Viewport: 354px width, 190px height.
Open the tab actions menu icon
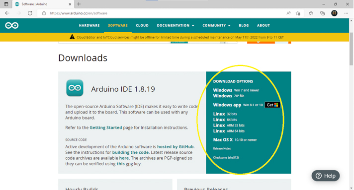[6, 4]
